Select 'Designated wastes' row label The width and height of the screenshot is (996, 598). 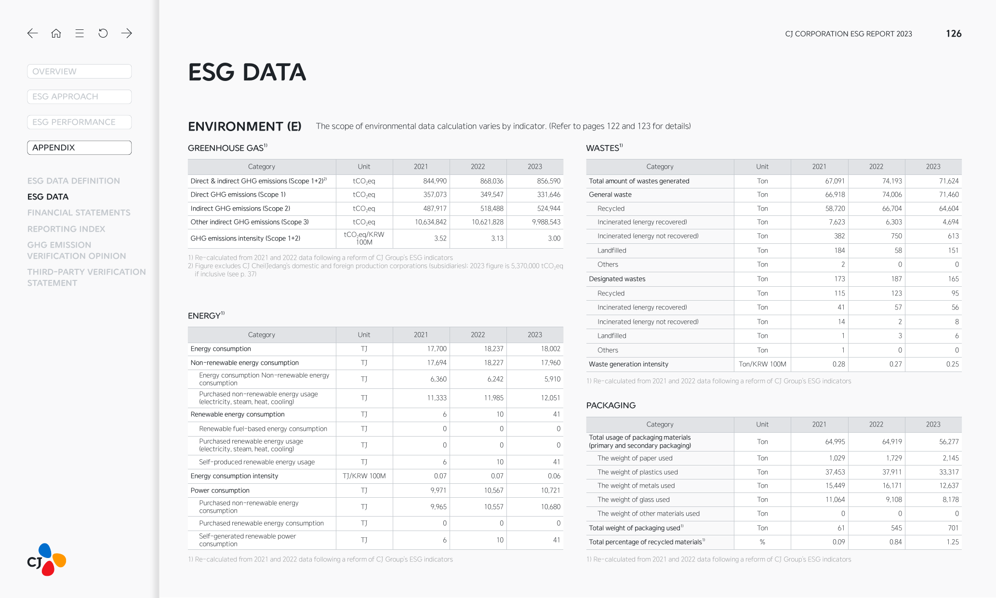click(617, 279)
